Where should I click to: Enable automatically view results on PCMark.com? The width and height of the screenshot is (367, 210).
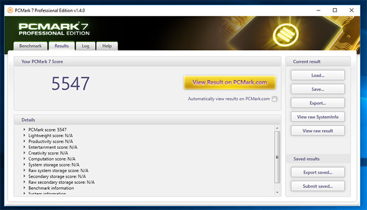click(x=275, y=99)
